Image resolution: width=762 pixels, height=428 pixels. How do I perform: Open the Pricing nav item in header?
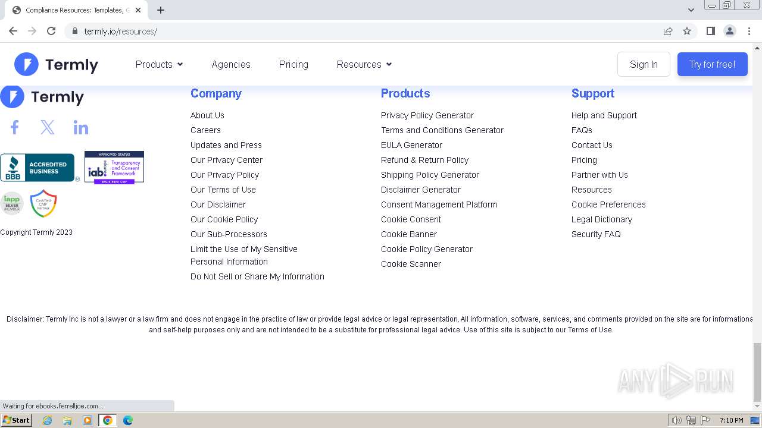(293, 64)
